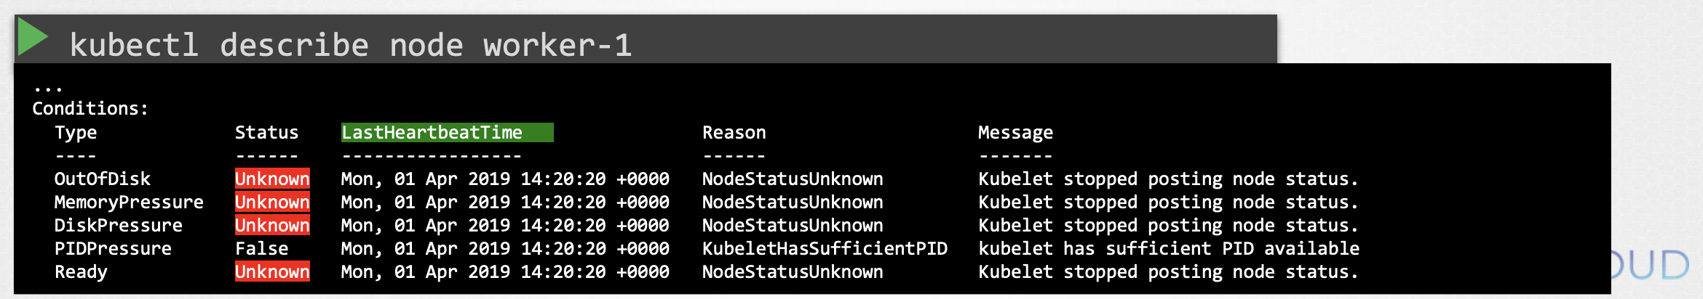Click the Message column header
Image resolution: width=1703 pixels, height=299 pixels.
tap(1015, 133)
